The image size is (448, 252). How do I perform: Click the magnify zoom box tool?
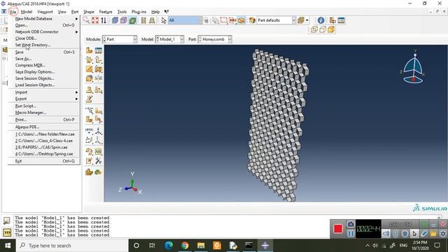pos(86,20)
